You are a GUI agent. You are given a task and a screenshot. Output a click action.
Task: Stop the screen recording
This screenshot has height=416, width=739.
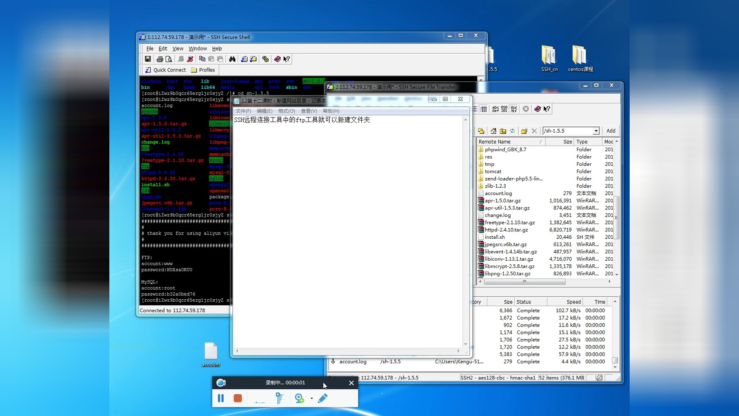tap(238, 398)
